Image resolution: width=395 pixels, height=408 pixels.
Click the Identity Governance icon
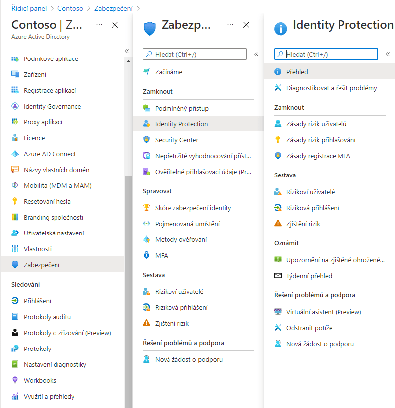15,106
